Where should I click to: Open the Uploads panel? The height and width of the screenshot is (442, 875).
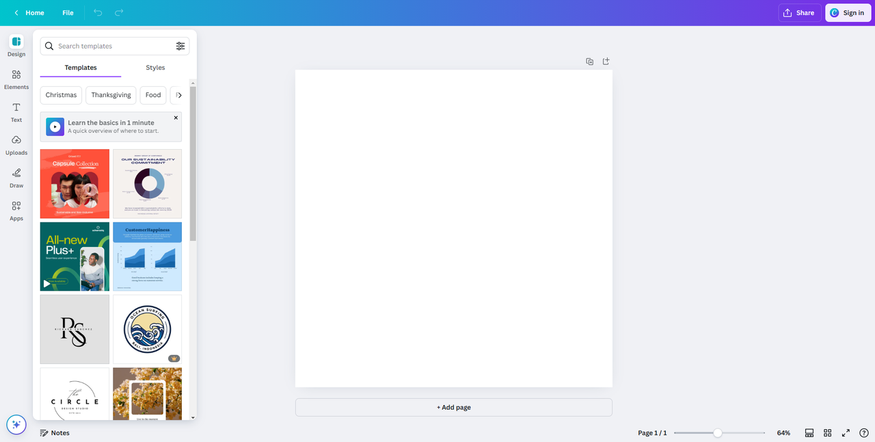tap(16, 145)
